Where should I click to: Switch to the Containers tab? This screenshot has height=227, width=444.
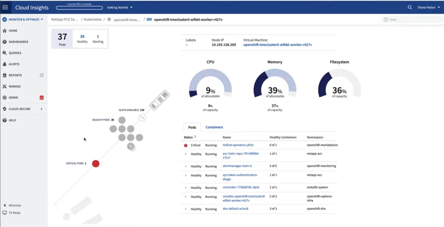tap(214, 127)
